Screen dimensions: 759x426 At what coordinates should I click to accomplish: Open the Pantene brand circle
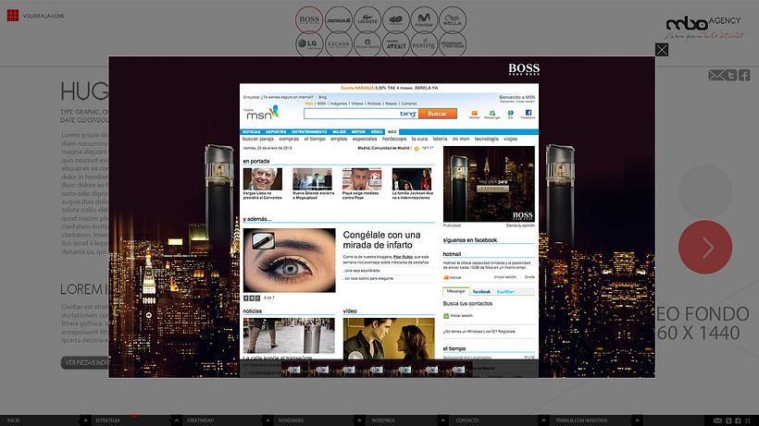pyautogui.click(x=424, y=44)
